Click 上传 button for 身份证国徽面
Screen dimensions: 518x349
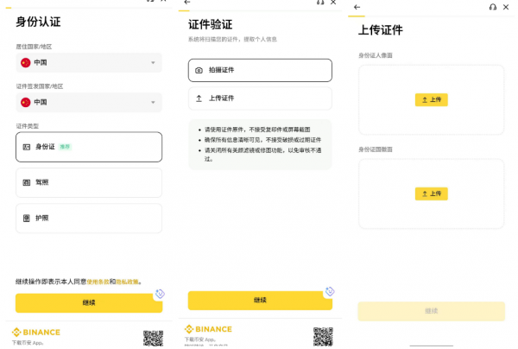[x=431, y=194]
